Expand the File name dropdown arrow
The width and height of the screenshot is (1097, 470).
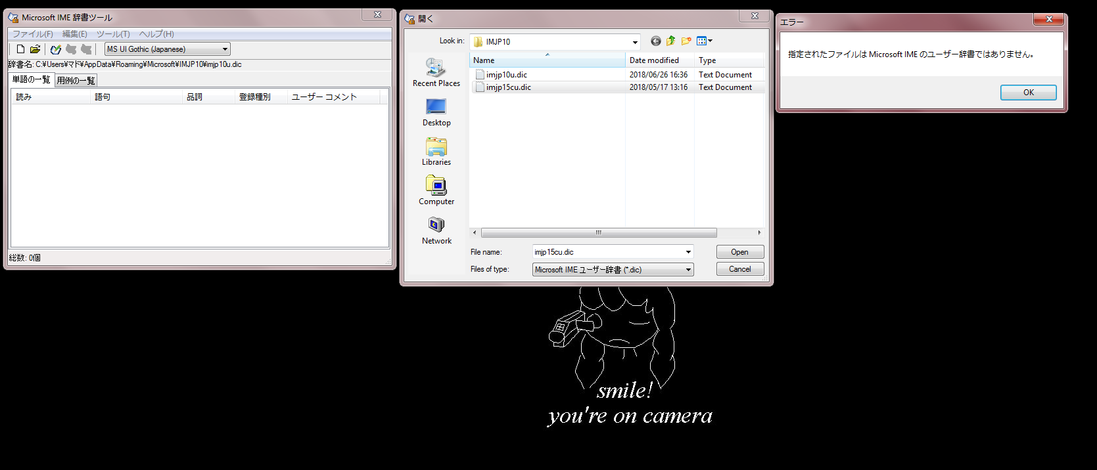(x=688, y=252)
